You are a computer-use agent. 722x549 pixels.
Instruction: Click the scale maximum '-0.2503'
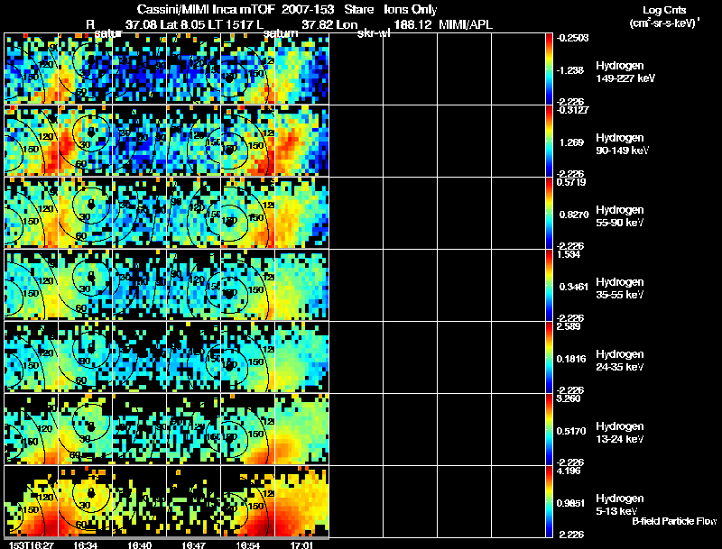pyautogui.click(x=572, y=38)
